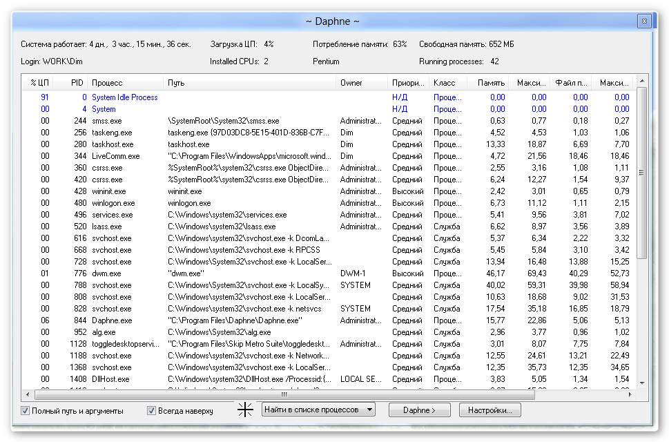Sort processes by the 'Память' column
The image size is (669, 442).
(x=490, y=83)
